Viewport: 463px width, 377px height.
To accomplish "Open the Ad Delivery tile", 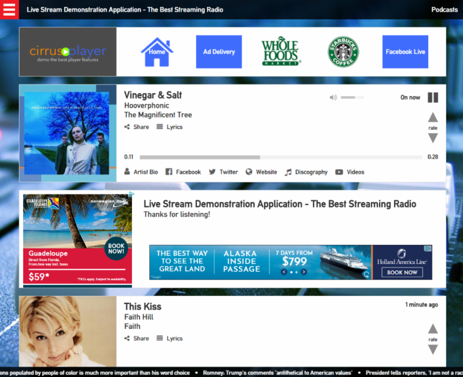I will 219,52.
